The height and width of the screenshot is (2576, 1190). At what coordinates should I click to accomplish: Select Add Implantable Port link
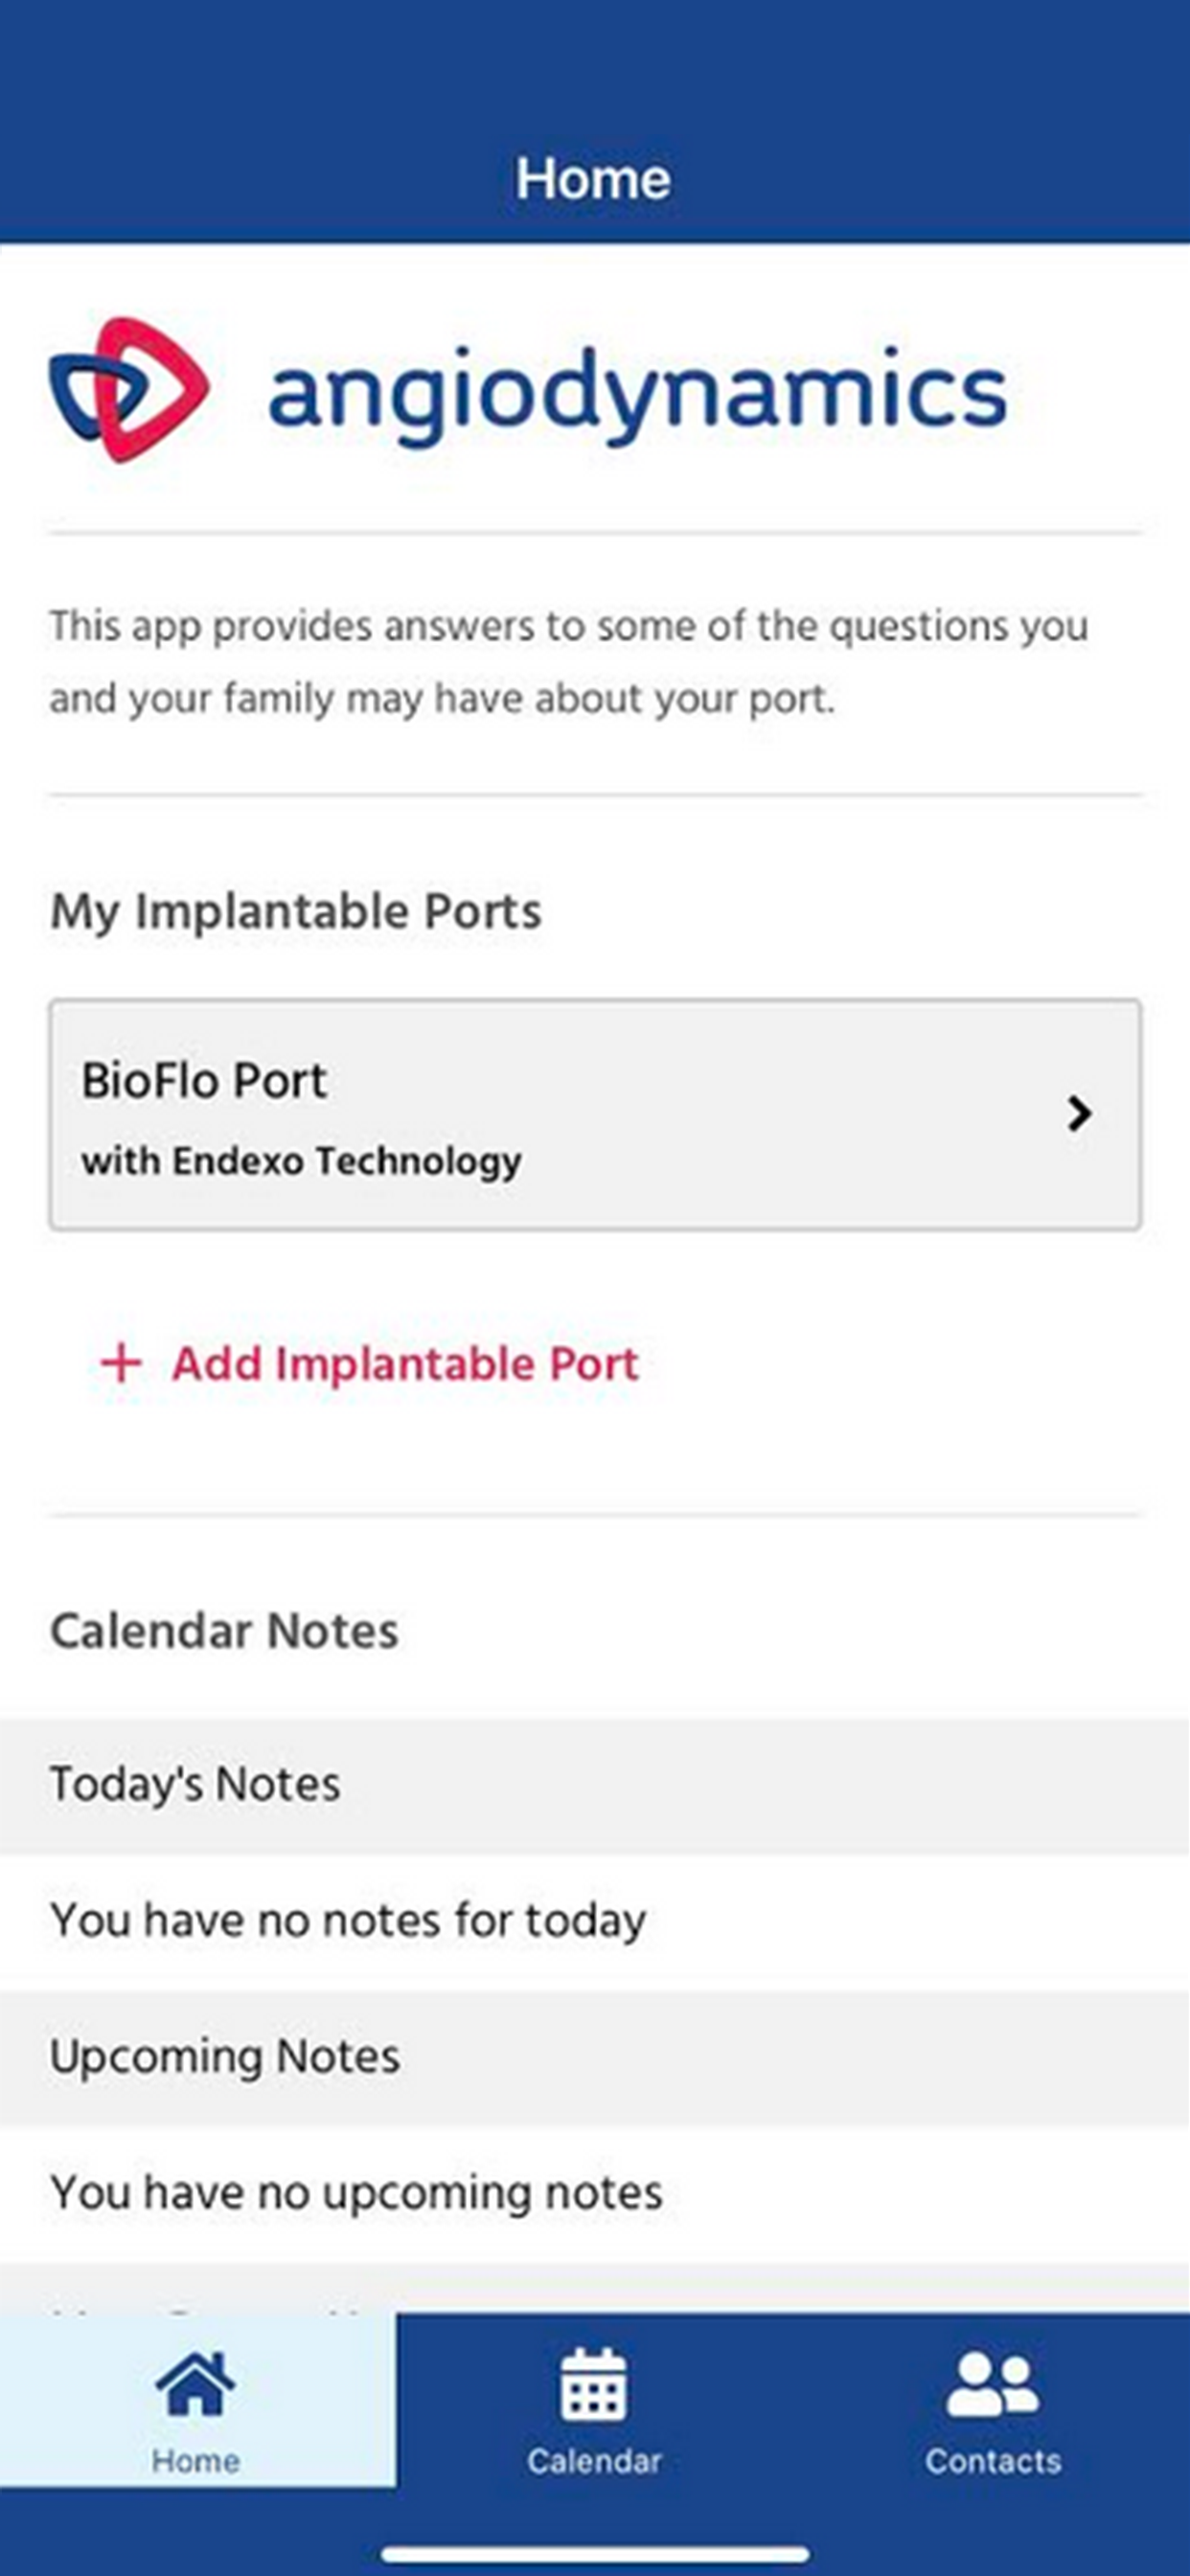coord(370,1363)
